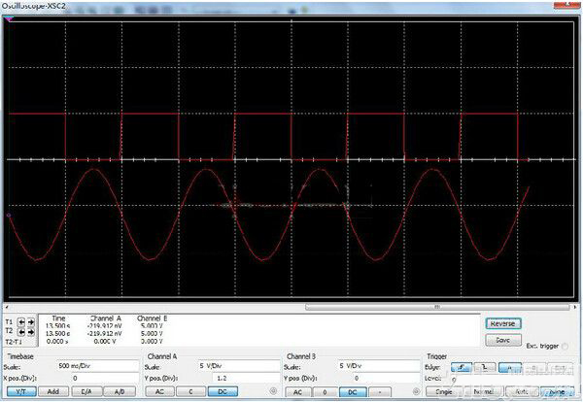Move cursor T2 right with arrow

click(31, 330)
